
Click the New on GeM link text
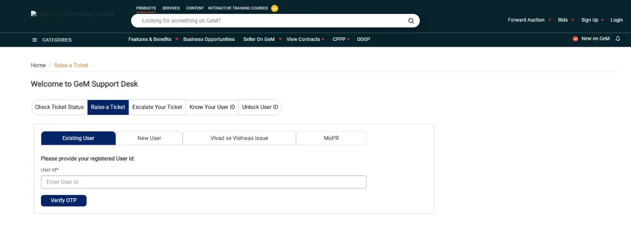(596, 39)
